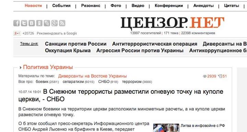Open the Политика Украины section heading
The height and width of the screenshot is (132, 247).
click(48, 67)
